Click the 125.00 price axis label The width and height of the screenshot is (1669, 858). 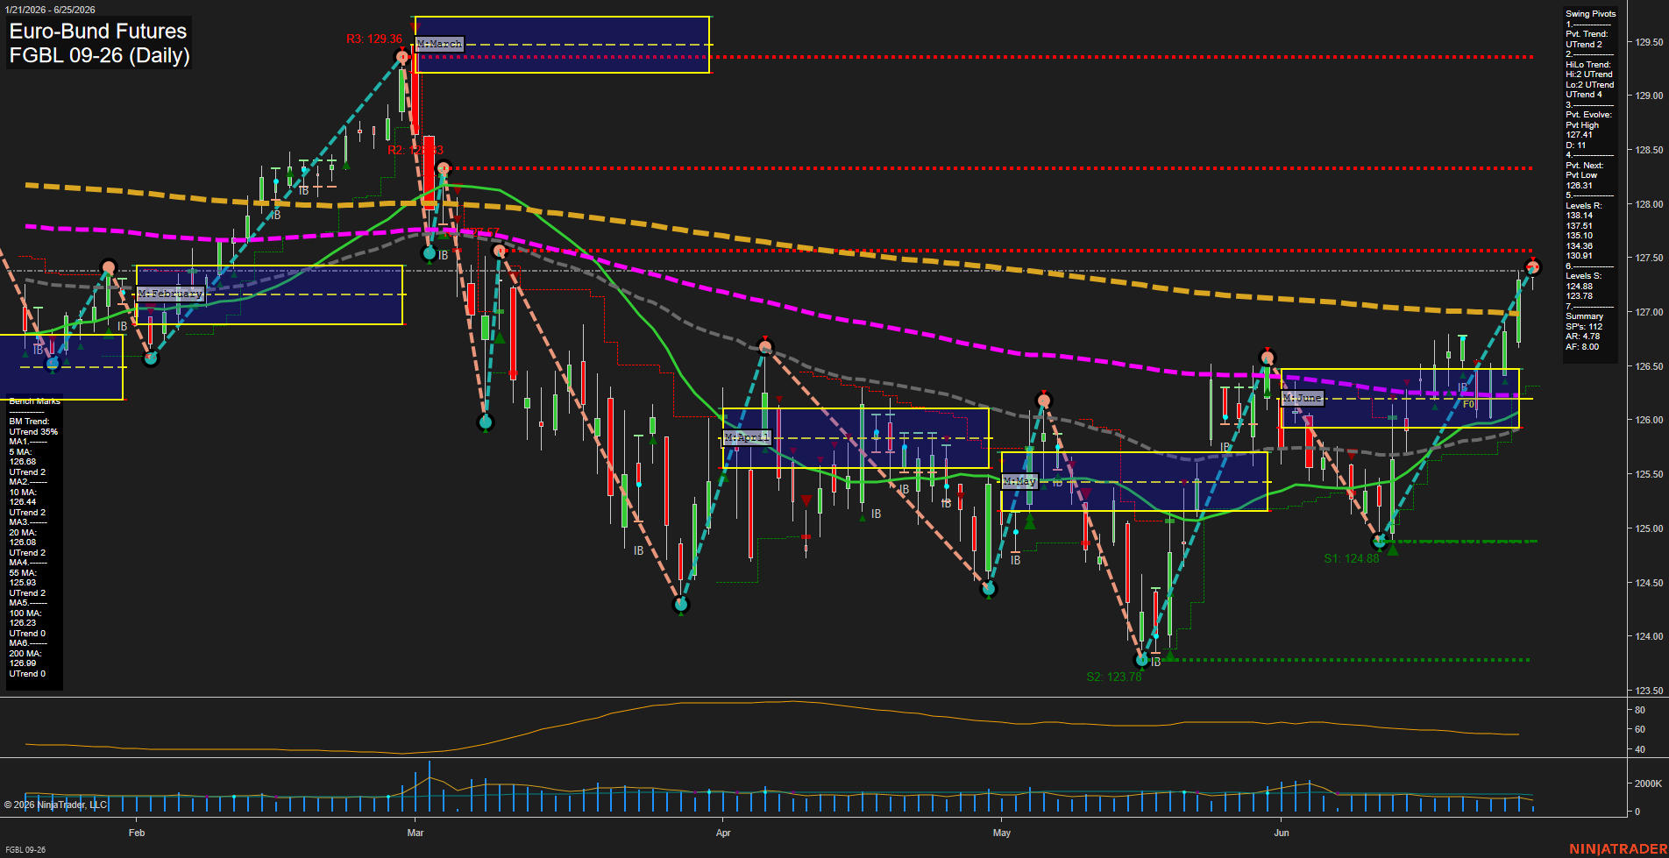1650,528
